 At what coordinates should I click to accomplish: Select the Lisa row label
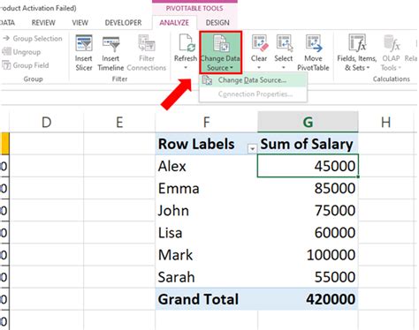[207, 233]
